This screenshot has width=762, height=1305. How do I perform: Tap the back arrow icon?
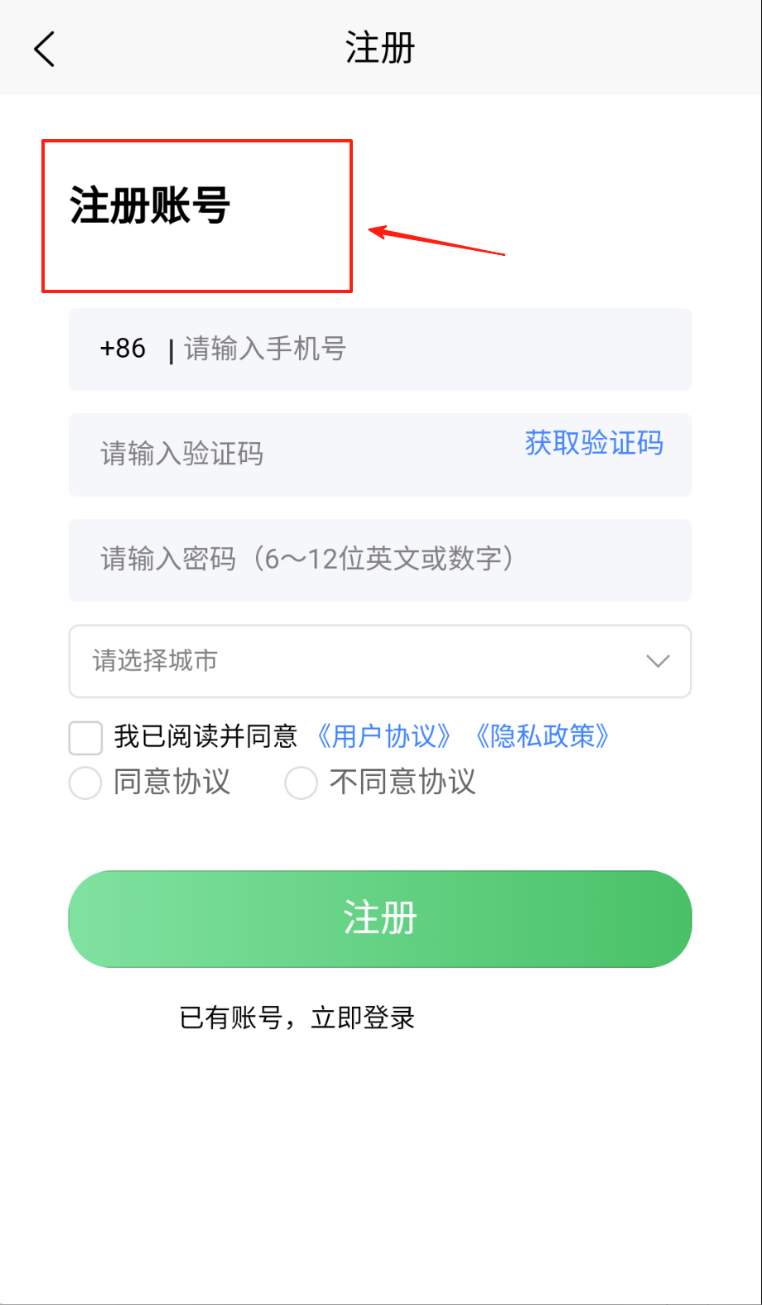coord(45,49)
